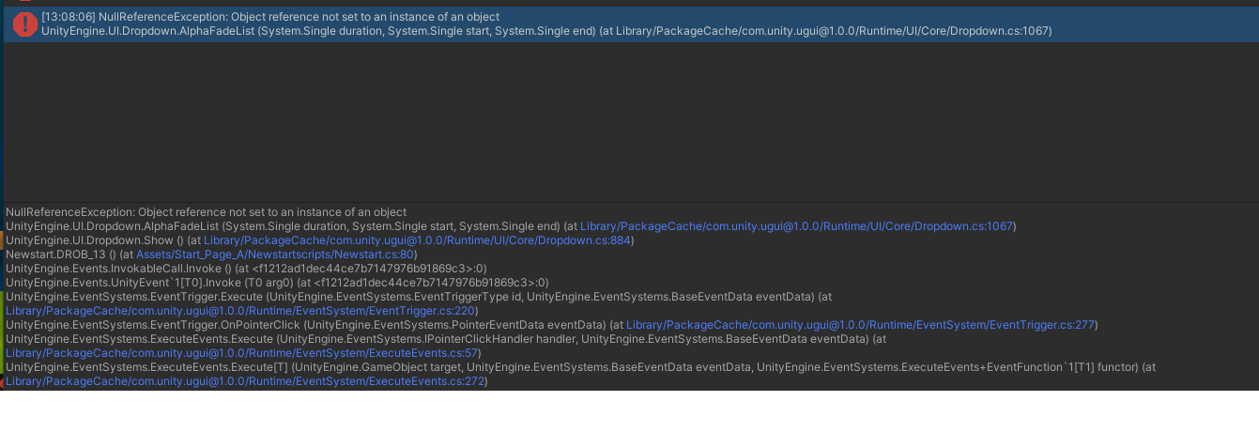Click the red error icon on the log entry
Image resolution: width=1259 pixels, height=432 pixels.
coord(24,24)
